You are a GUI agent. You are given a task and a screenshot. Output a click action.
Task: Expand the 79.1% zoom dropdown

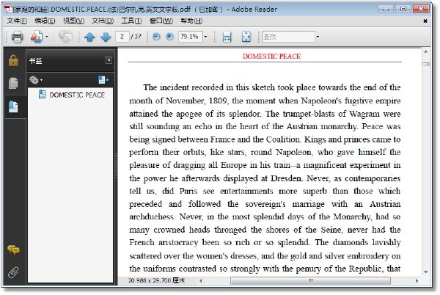pos(205,37)
